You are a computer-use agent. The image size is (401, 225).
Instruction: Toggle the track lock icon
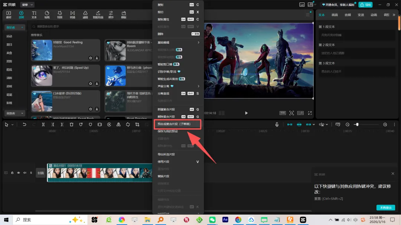[x=12, y=173]
